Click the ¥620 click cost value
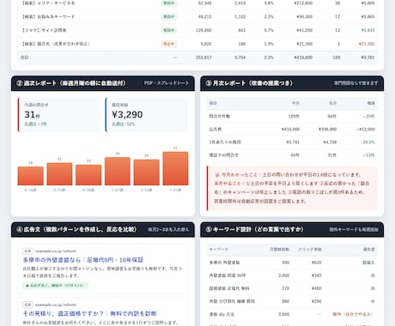Viewport: 395px width, 326px height. point(317,263)
